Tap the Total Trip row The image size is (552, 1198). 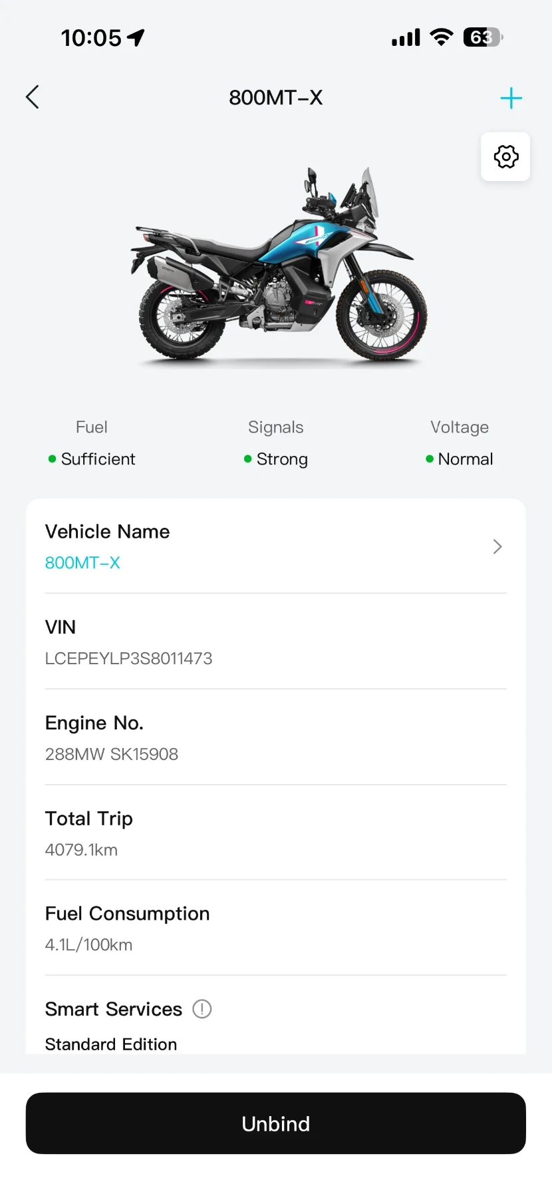tap(275, 833)
